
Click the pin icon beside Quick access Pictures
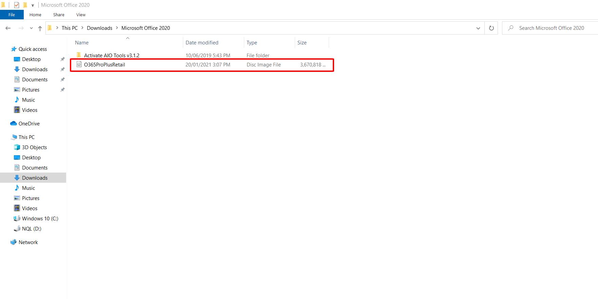pyautogui.click(x=62, y=90)
